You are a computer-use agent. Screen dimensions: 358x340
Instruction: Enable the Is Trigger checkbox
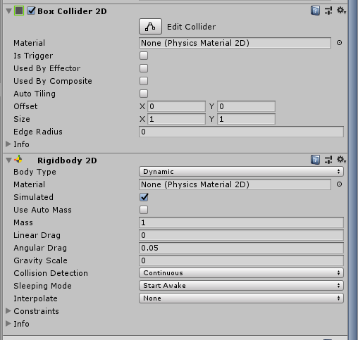coord(144,56)
